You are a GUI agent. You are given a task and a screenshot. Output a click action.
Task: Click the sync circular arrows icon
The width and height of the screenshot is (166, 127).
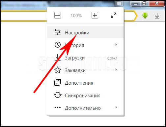58,95
